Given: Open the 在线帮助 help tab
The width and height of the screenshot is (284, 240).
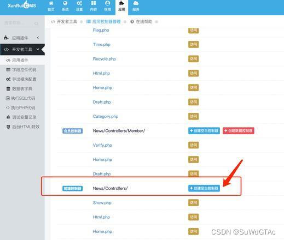Looking at the screenshot, I should [144, 22].
